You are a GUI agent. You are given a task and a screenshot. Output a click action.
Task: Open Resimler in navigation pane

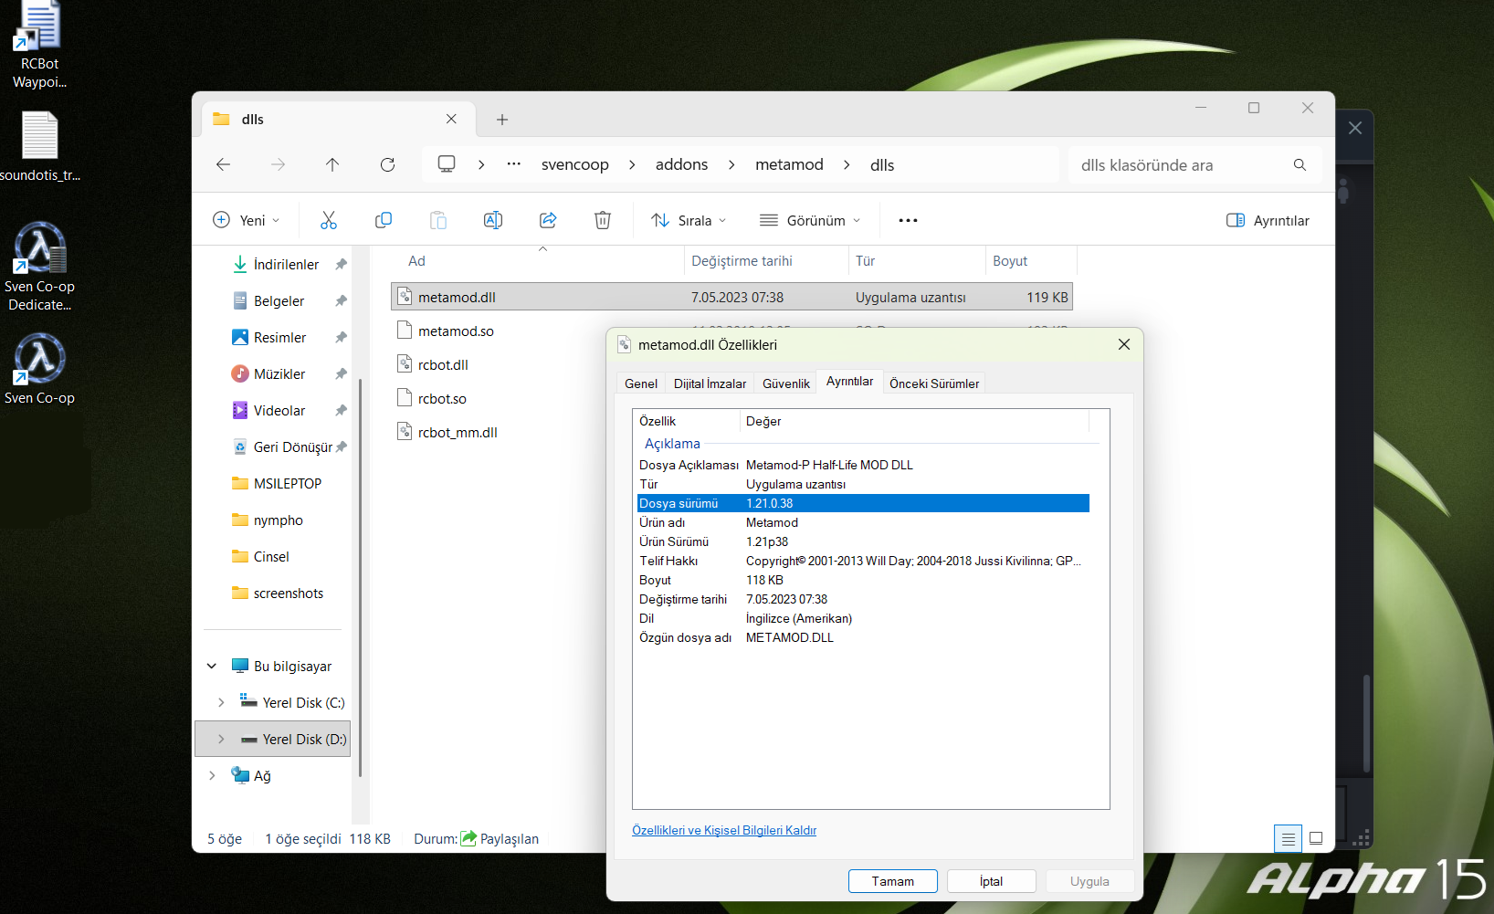pyautogui.click(x=278, y=337)
